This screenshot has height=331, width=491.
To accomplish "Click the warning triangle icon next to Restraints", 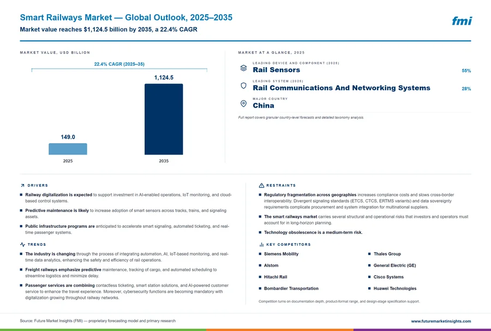I will (x=261, y=186).
